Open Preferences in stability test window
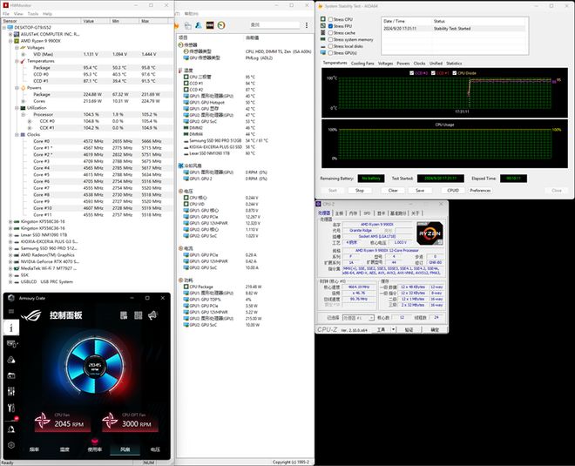Image resolution: width=575 pixels, height=466 pixels. pyautogui.click(x=480, y=190)
